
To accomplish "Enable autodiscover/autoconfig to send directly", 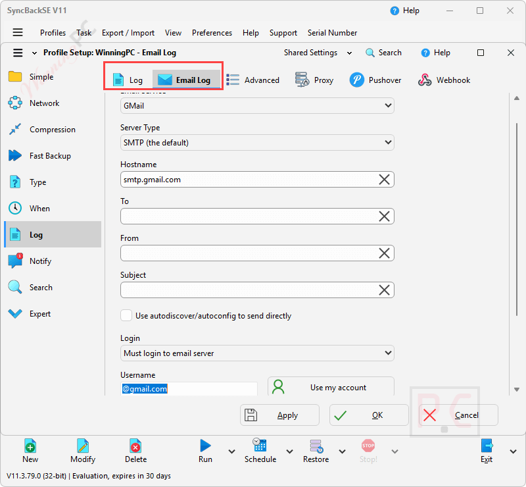I will click(126, 315).
